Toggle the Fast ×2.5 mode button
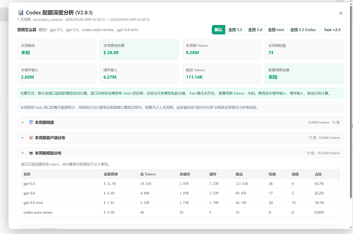 [333, 30]
